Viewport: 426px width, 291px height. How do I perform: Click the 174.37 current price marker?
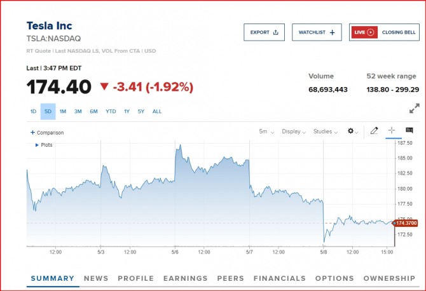pyautogui.click(x=406, y=223)
